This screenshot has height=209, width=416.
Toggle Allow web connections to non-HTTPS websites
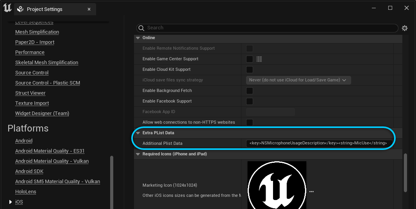coord(249,123)
